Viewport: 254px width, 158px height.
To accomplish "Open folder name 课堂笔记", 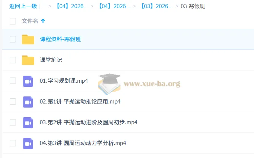I will [51, 60].
